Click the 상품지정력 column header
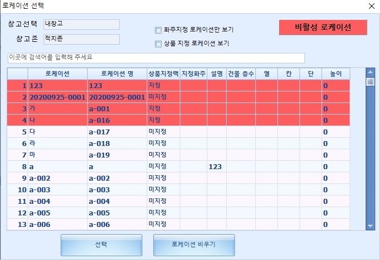This screenshot has height=260, width=380. click(163, 73)
